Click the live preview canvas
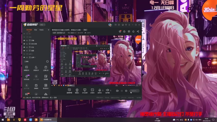 (x=96, y=61)
